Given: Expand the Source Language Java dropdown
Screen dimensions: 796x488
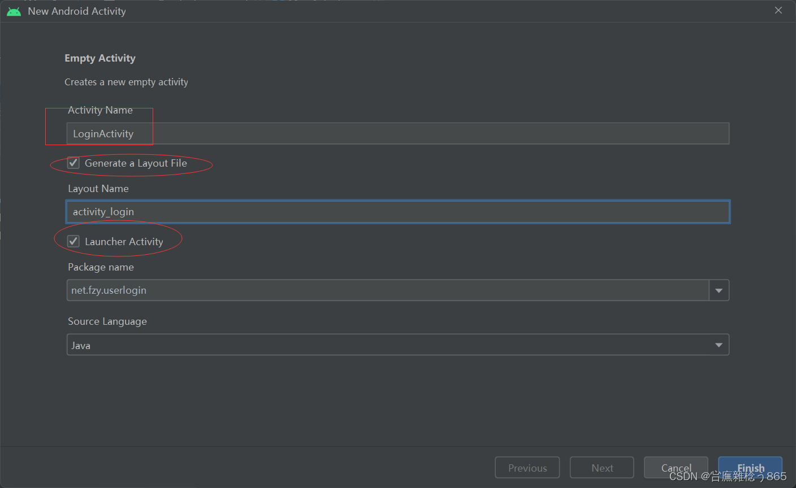Looking at the screenshot, I should tap(398, 345).
